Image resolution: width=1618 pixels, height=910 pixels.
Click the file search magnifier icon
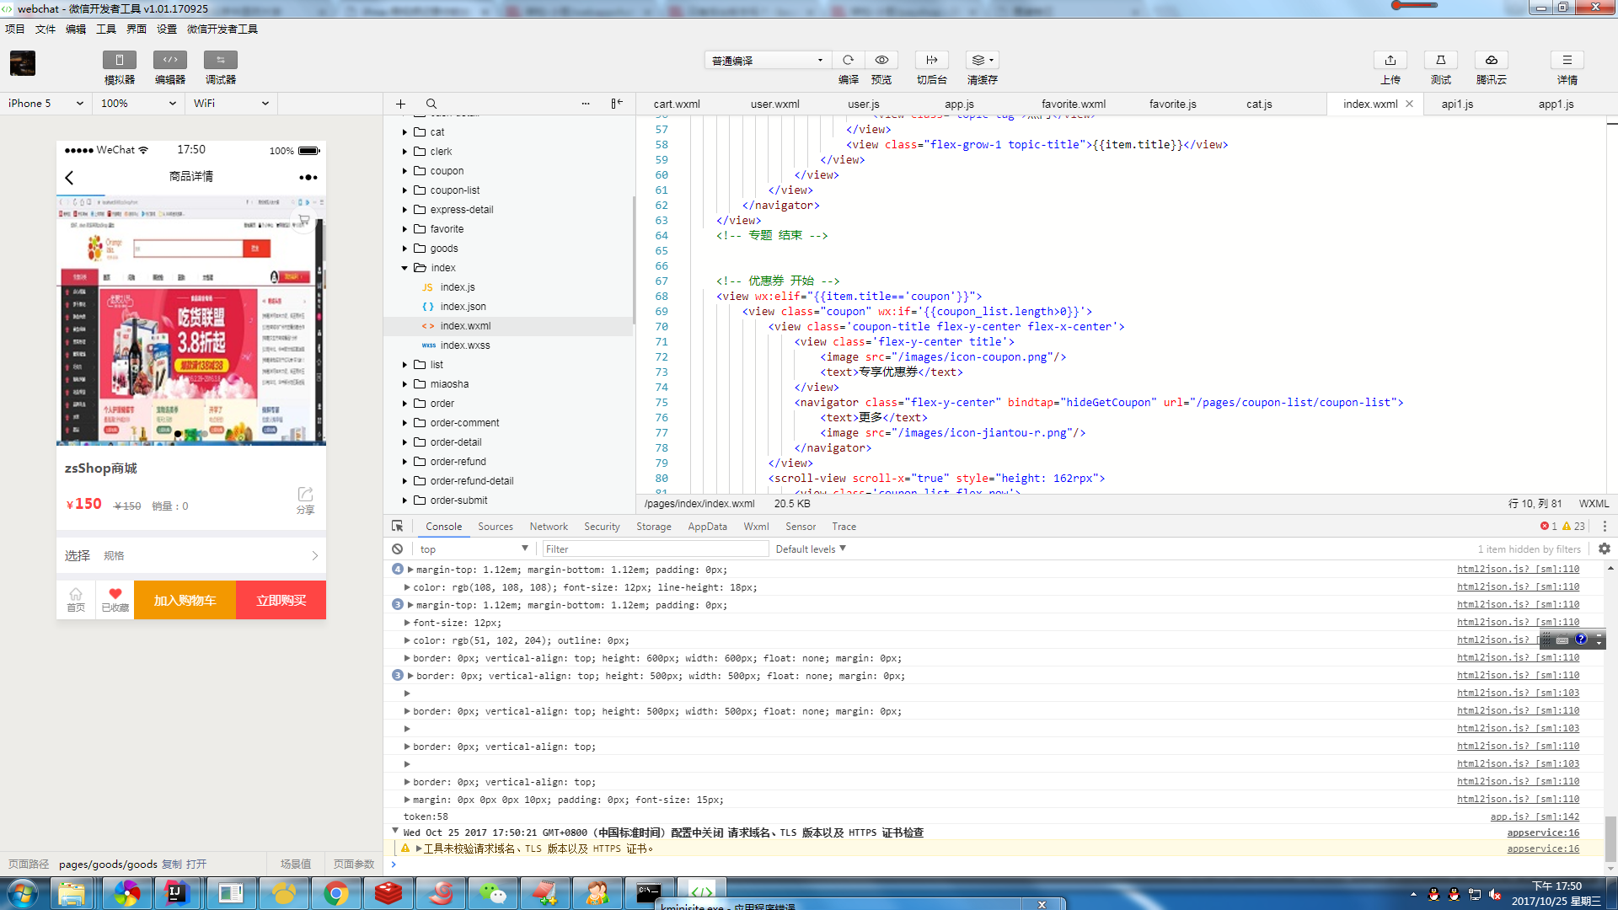[431, 104]
